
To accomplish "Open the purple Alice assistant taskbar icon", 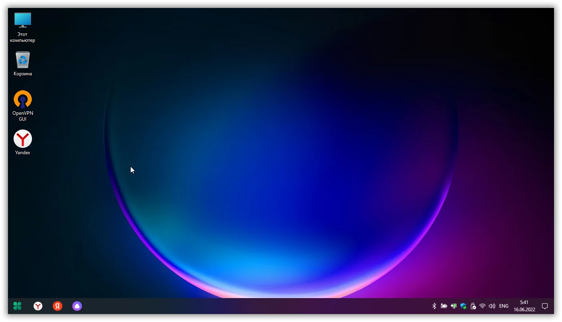I will click(x=77, y=306).
